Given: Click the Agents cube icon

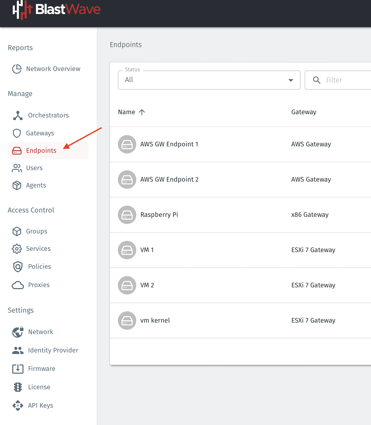Looking at the screenshot, I should tap(17, 185).
